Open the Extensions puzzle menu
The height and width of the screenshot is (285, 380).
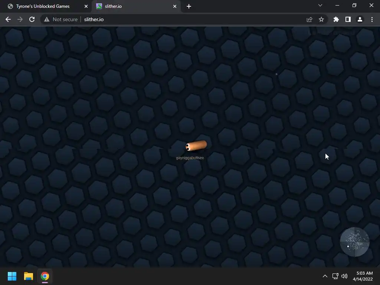[x=336, y=19]
